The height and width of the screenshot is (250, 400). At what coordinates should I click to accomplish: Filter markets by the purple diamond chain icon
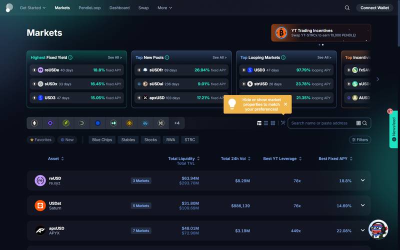[x=50, y=123]
